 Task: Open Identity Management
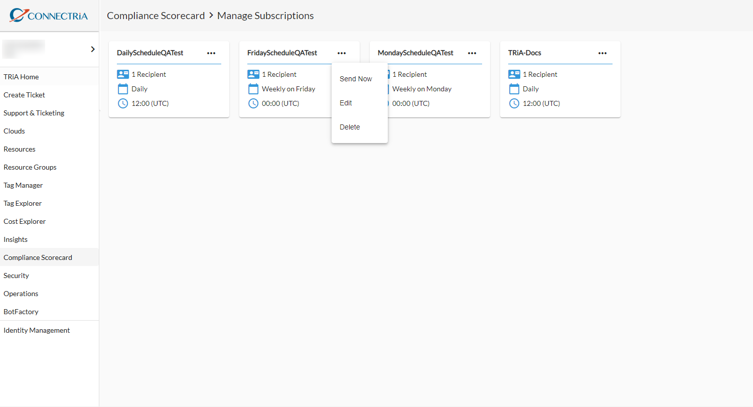49,330
